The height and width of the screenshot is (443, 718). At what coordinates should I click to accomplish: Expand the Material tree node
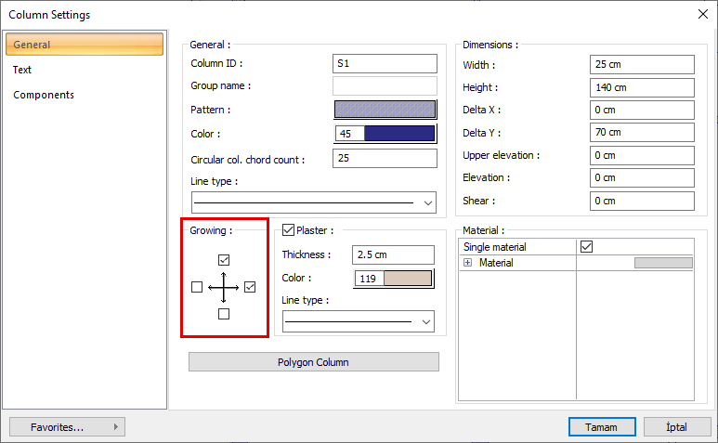tap(467, 264)
